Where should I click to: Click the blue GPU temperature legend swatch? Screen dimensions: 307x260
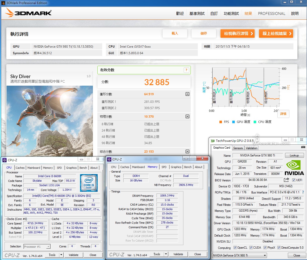pyautogui.click(x=234, y=122)
